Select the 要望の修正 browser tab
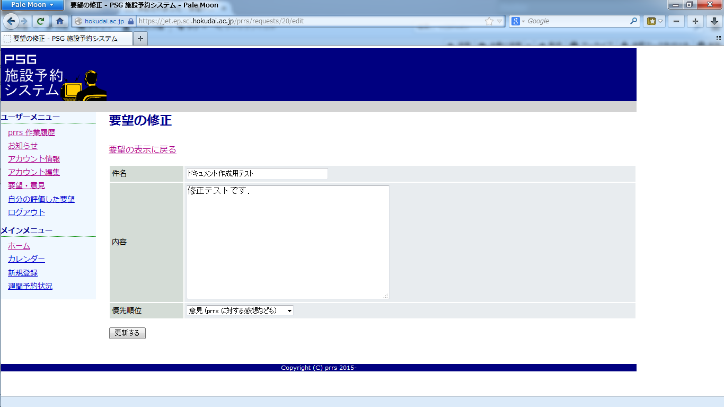This screenshot has height=409, width=724. (x=67, y=39)
